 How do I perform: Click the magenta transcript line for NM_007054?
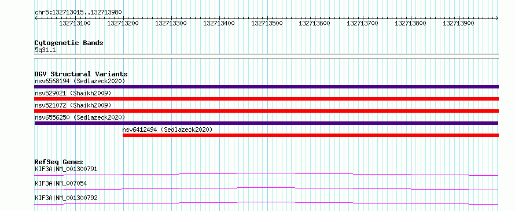pyautogui.click(x=266, y=188)
